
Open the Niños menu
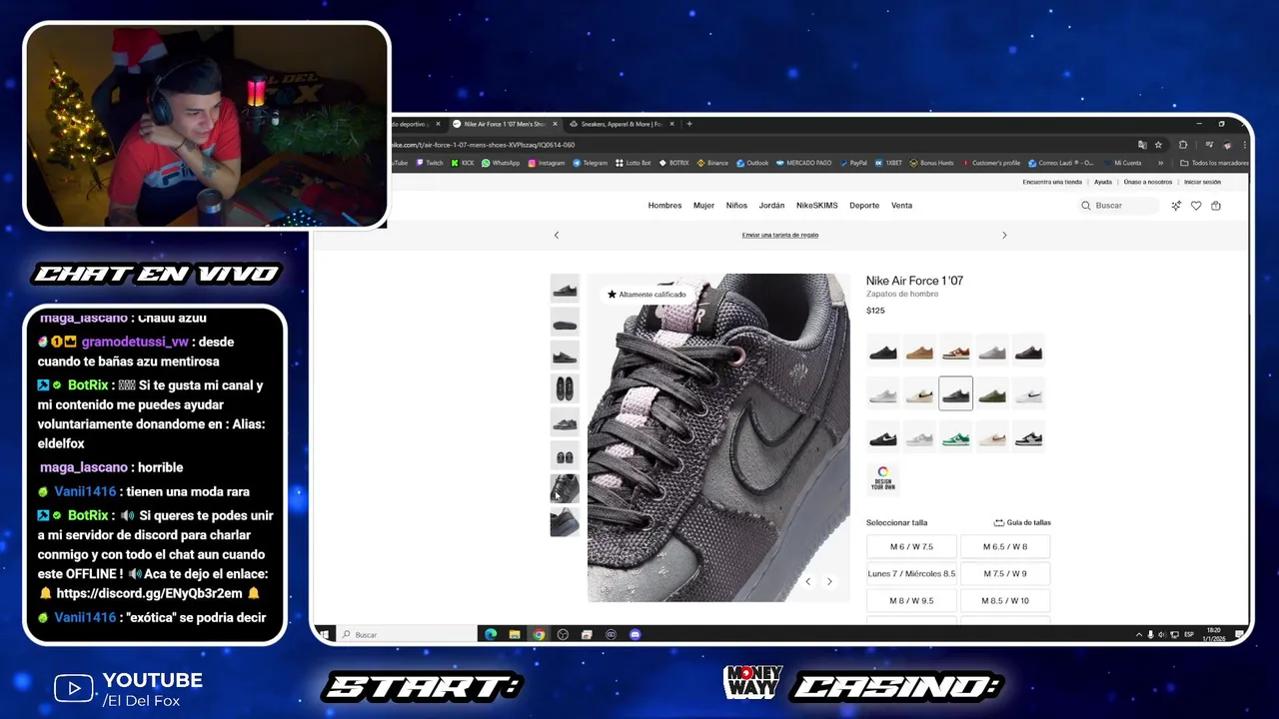736,206
